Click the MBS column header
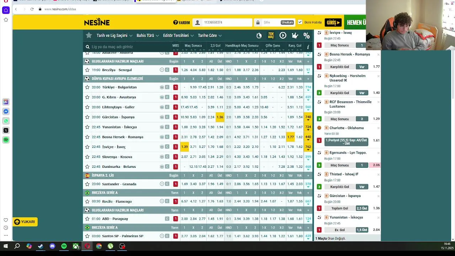Screen dimensions: 455x256 point(176,46)
